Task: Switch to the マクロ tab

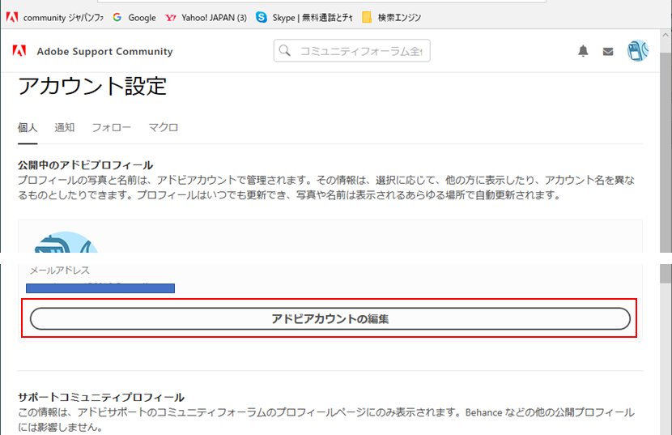Action: [x=163, y=127]
